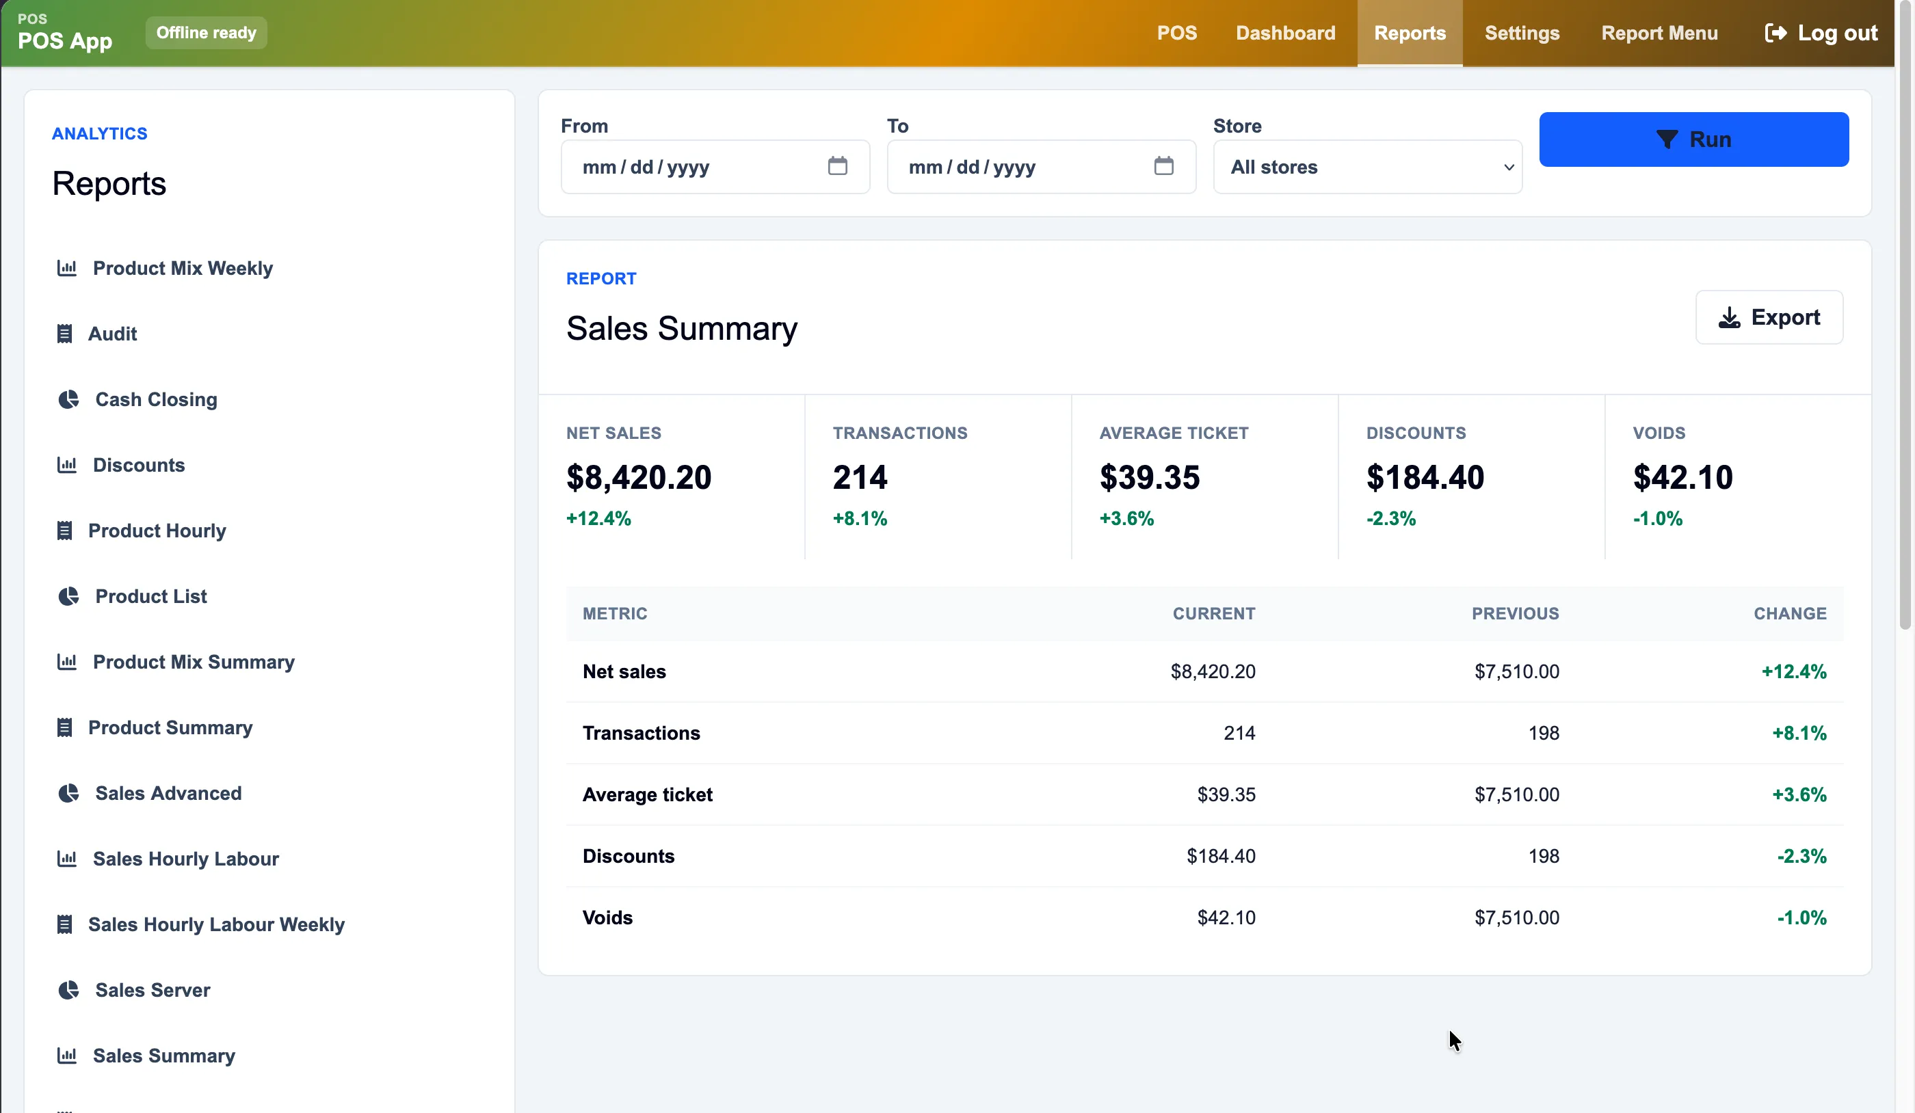1915x1113 pixels.
Task: Click the CHANGE column header
Action: 1790,613
